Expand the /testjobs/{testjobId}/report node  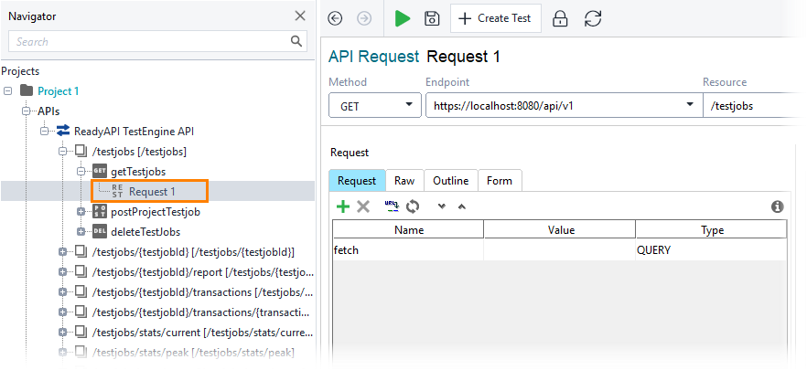(63, 272)
